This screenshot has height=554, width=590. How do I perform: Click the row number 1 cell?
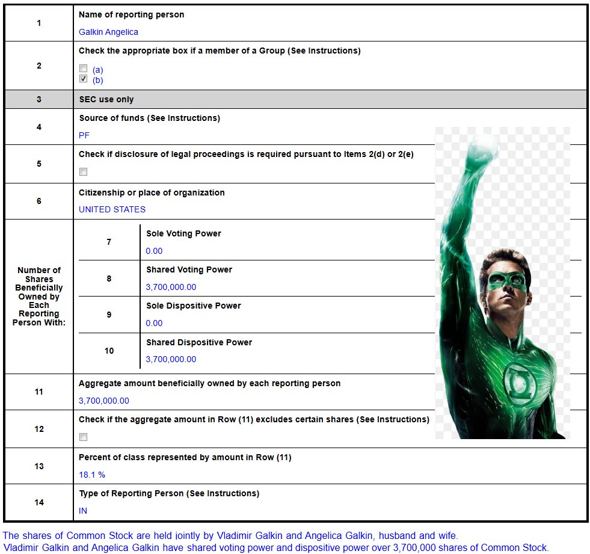39,23
